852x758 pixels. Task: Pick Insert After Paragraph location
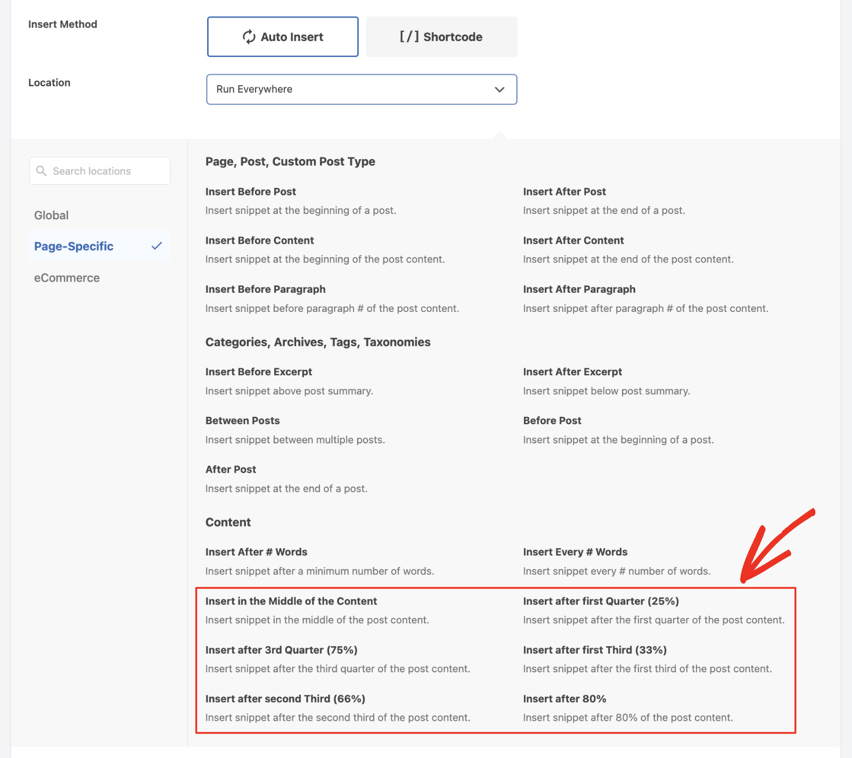pos(579,289)
